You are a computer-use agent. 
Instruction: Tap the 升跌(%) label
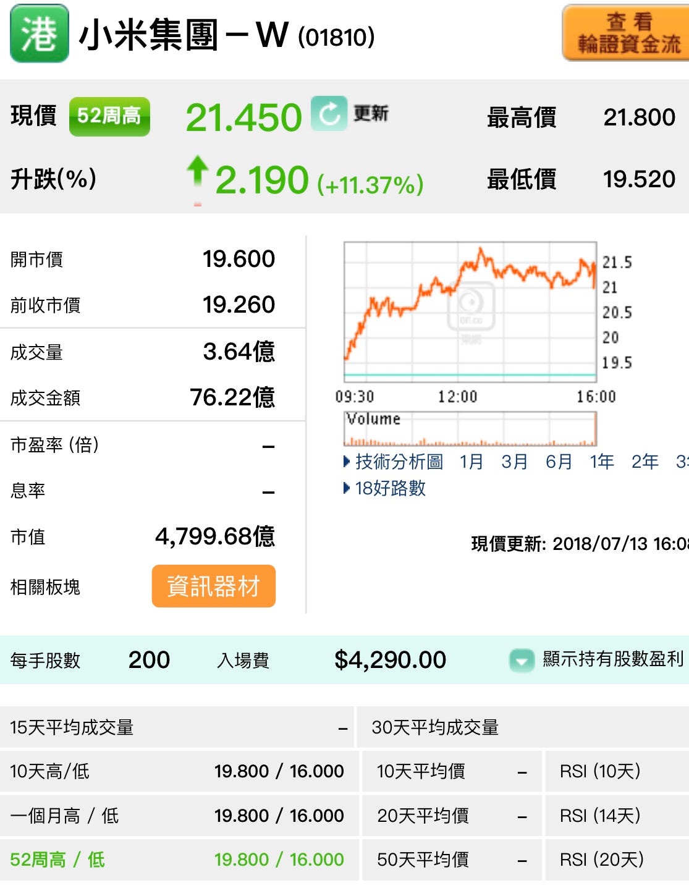(53, 179)
